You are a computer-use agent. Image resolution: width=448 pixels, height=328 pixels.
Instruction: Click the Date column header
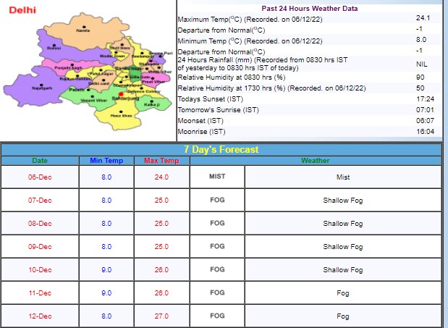coord(40,160)
